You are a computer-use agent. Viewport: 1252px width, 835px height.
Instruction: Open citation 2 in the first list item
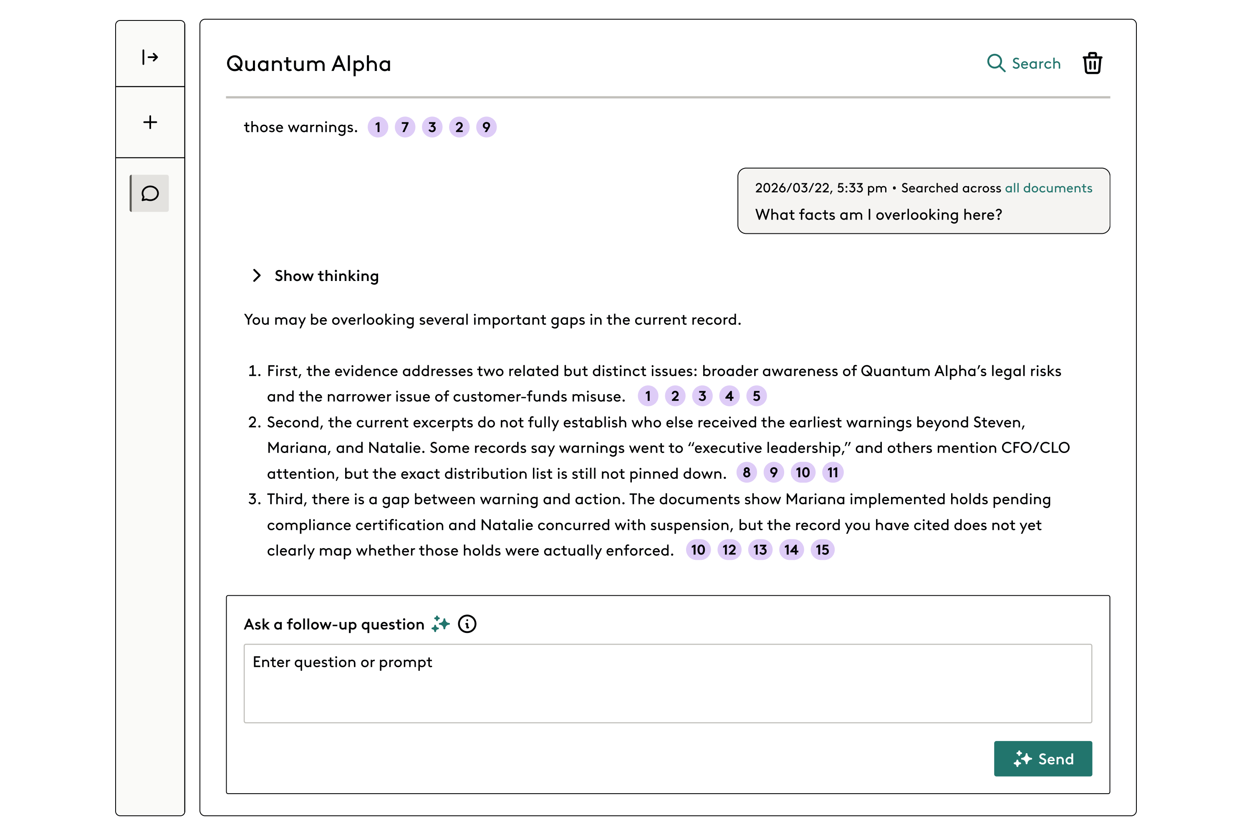pos(675,396)
